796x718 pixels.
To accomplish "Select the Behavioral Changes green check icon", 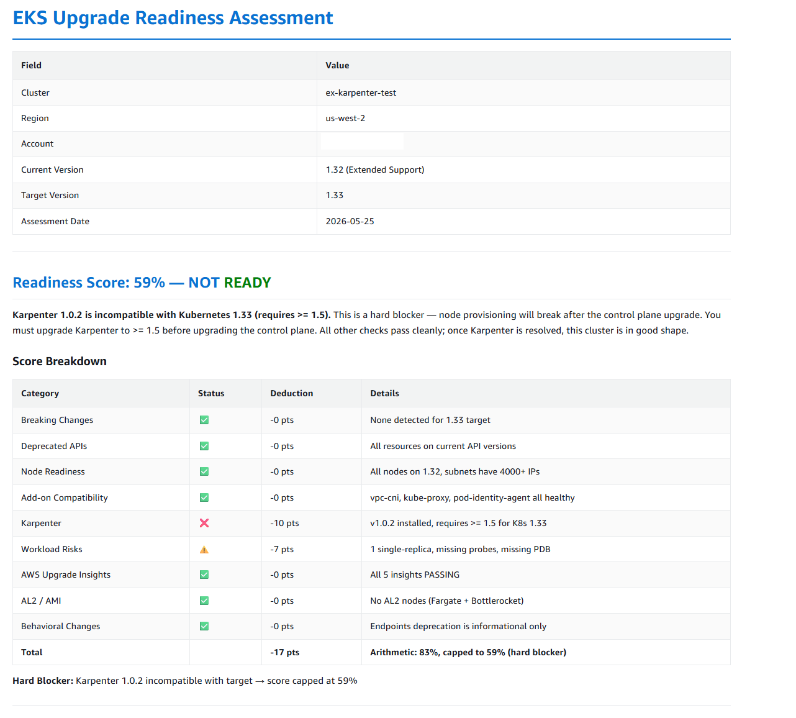I will coord(204,627).
